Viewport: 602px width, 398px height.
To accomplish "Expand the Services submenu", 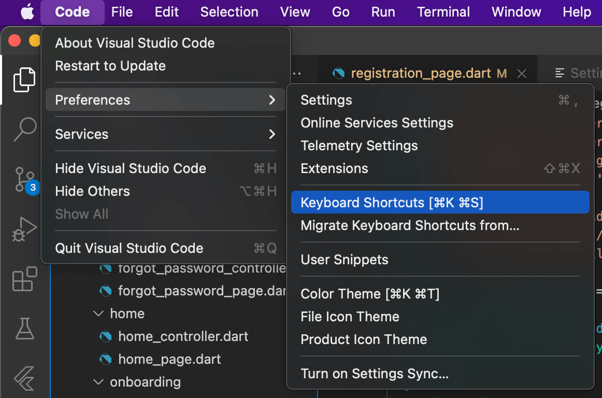I will (x=81, y=134).
